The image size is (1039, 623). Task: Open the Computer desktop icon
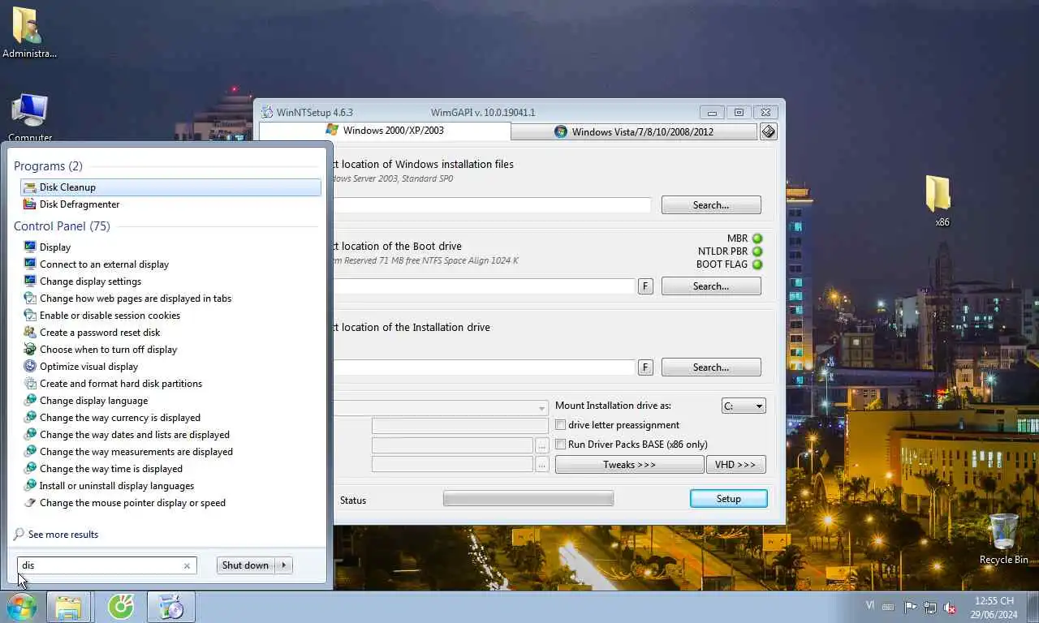tap(30, 118)
